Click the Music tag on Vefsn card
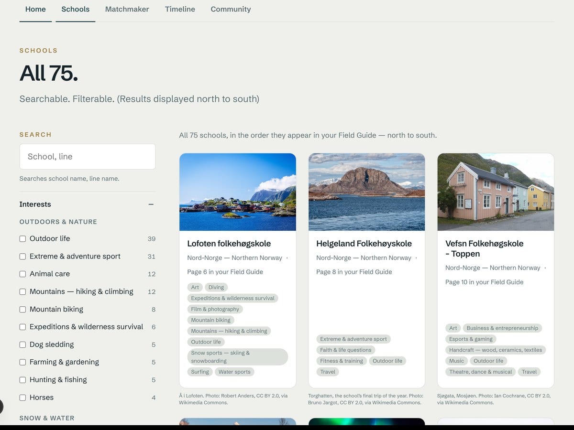 pyautogui.click(x=456, y=361)
